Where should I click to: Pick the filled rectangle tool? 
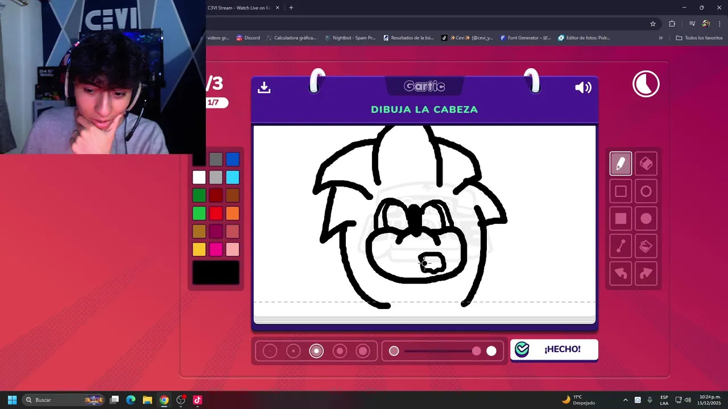click(621, 219)
